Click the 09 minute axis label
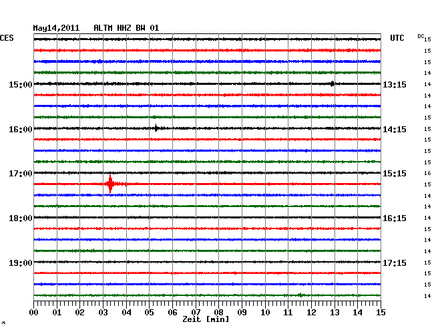 (242, 312)
